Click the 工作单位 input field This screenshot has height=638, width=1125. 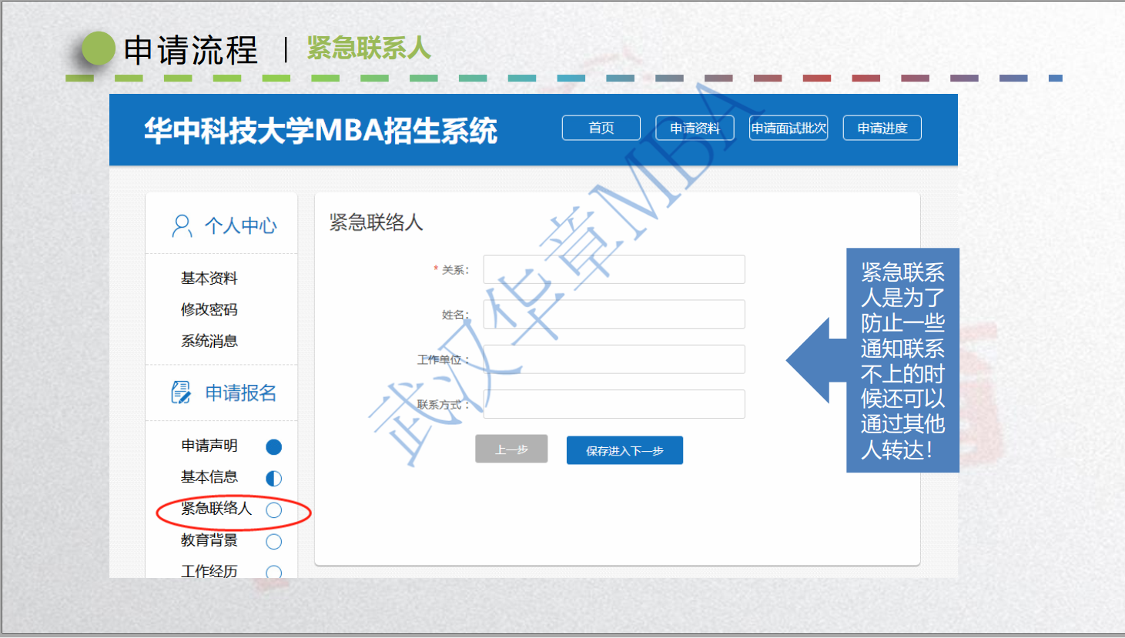point(614,359)
